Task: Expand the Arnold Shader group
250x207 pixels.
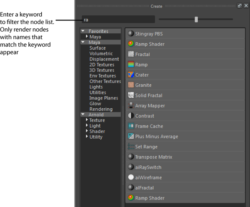Action: [x=87, y=131]
